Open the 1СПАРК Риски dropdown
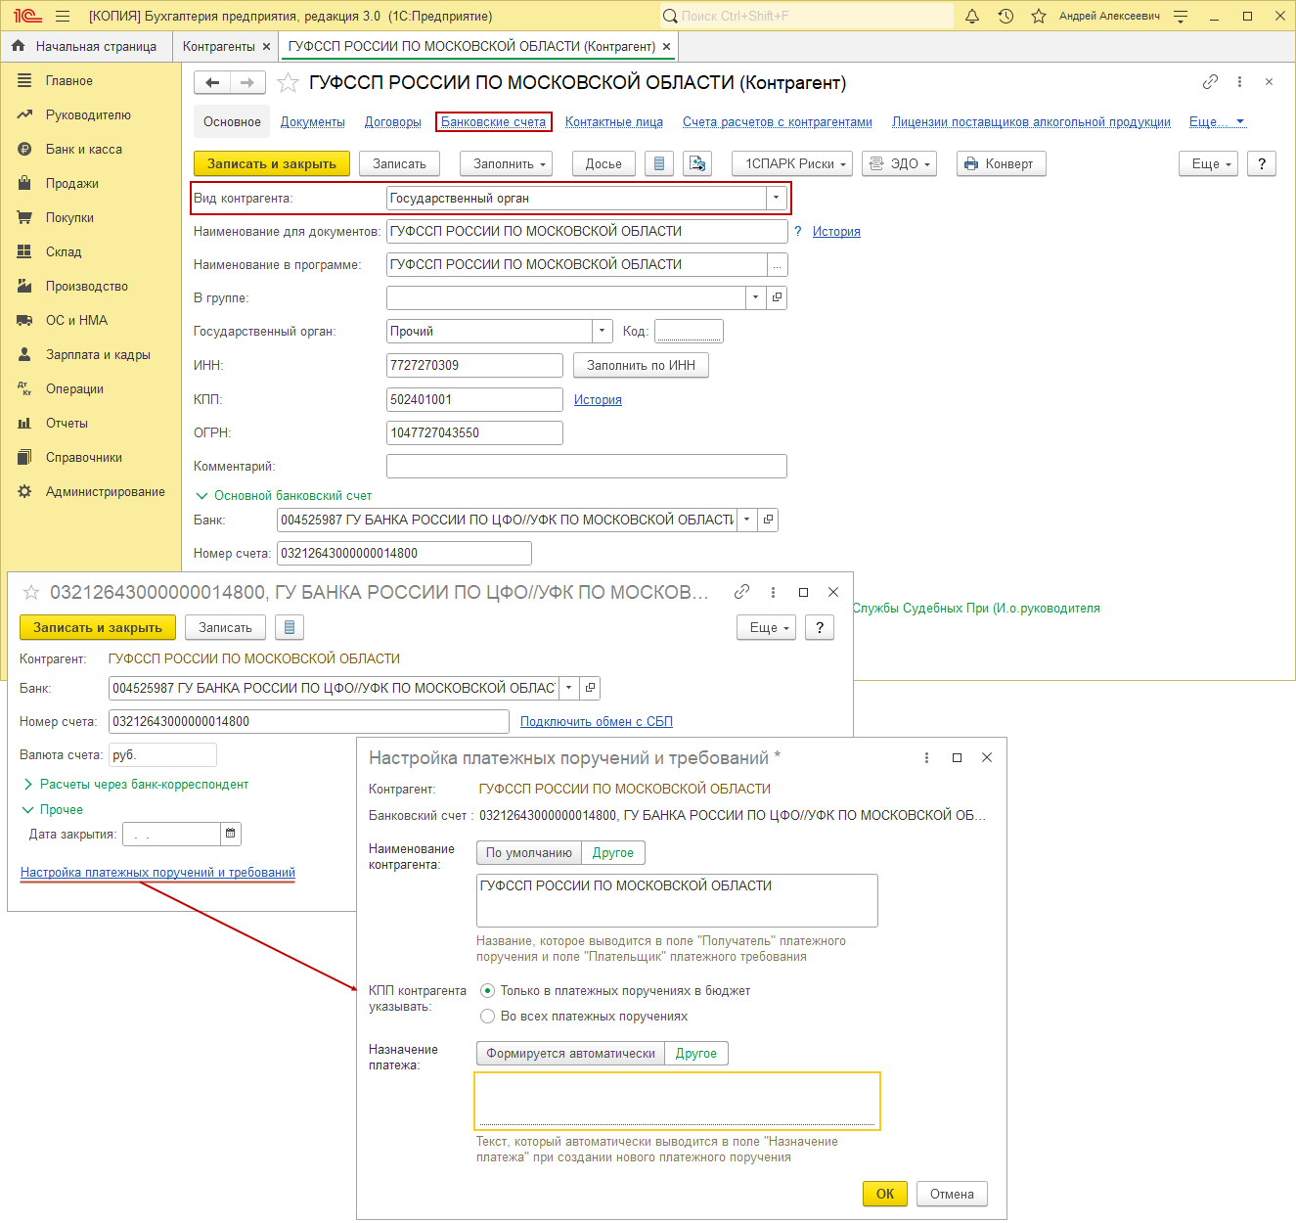This screenshot has width=1296, height=1223. coord(792,163)
